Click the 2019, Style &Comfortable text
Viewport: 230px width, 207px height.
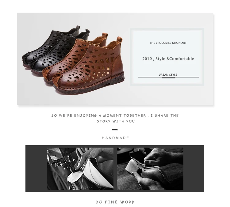pos(168,59)
